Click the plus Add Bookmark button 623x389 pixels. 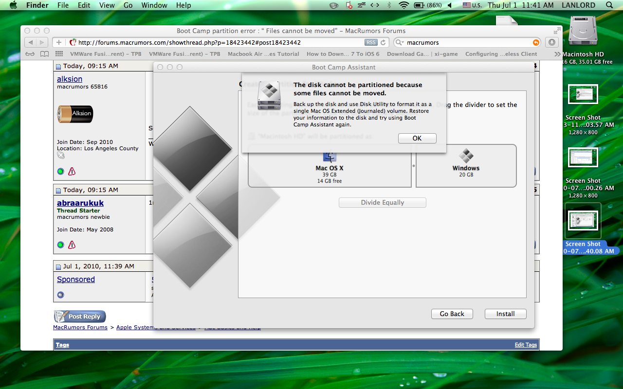58,42
